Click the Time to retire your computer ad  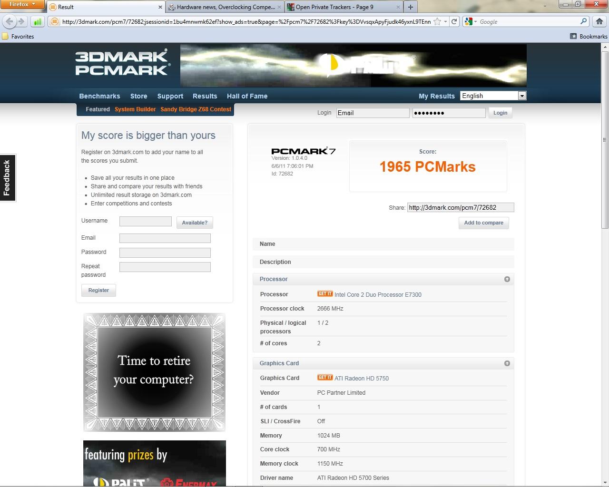[154, 372]
